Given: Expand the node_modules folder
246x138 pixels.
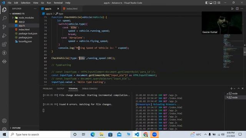Looking at the screenshot, I should (24, 18).
